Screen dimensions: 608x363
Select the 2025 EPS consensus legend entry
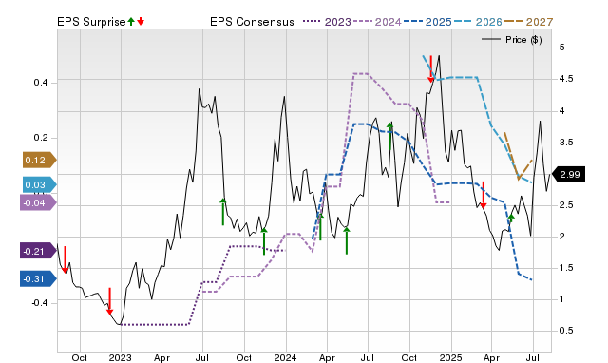(x=427, y=22)
